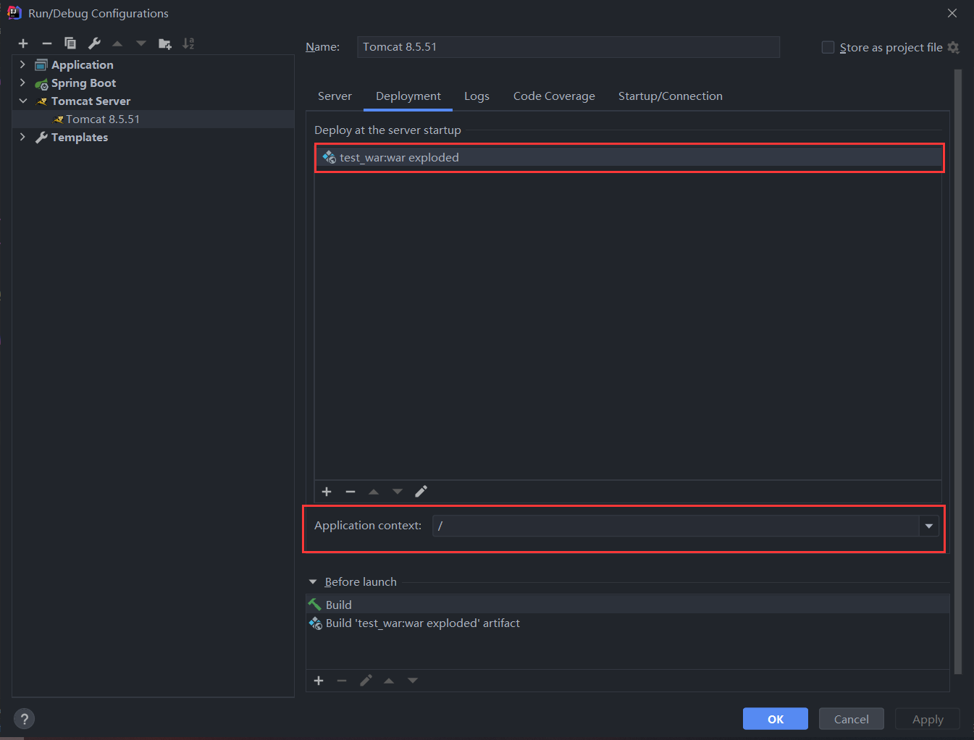Select the Deployment tab
Screen dimensions: 974x740
point(408,96)
